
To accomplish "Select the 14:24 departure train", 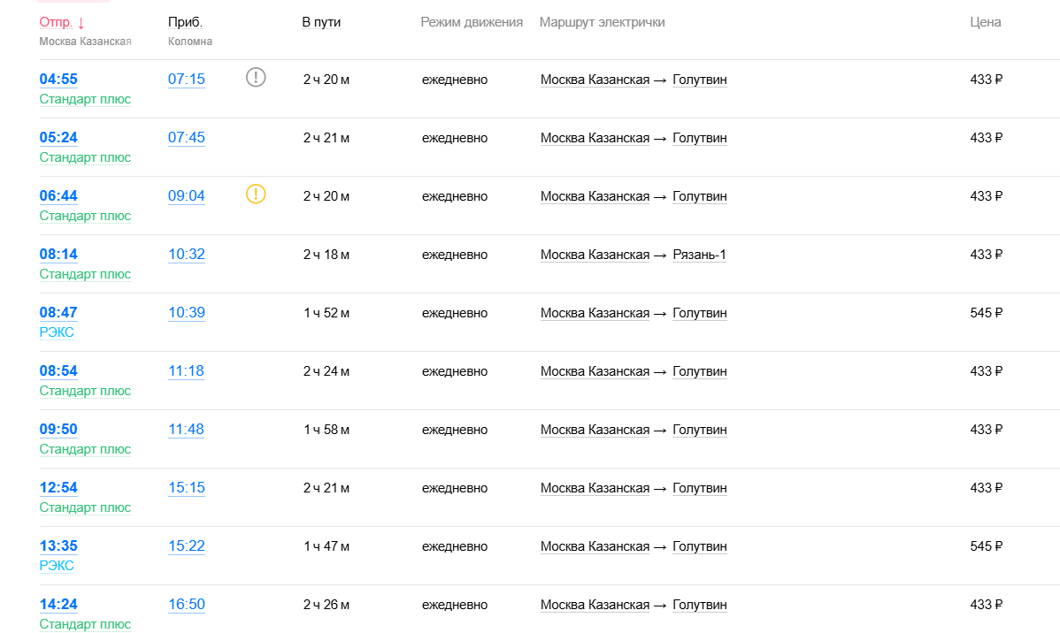I will pyautogui.click(x=58, y=605).
